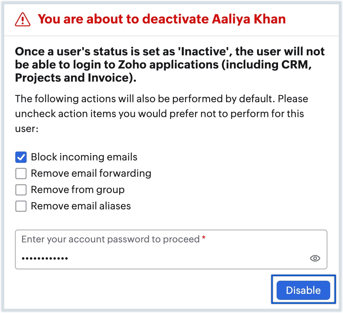
Task: Click the 'Enter your account password to proceed' label
Action: pyautogui.click(x=110, y=239)
